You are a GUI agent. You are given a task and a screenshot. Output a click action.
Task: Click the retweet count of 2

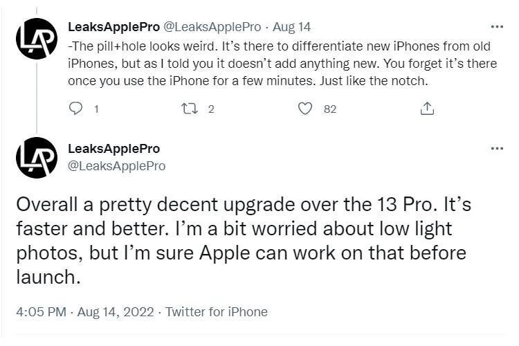(210, 109)
